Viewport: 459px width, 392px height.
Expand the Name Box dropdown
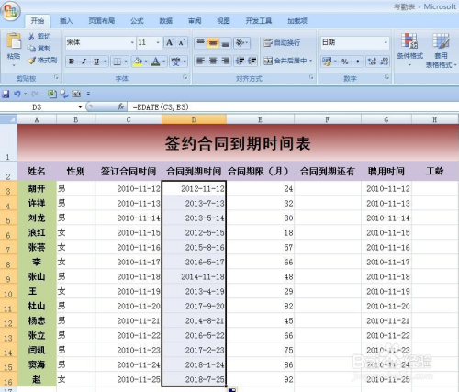[80, 107]
